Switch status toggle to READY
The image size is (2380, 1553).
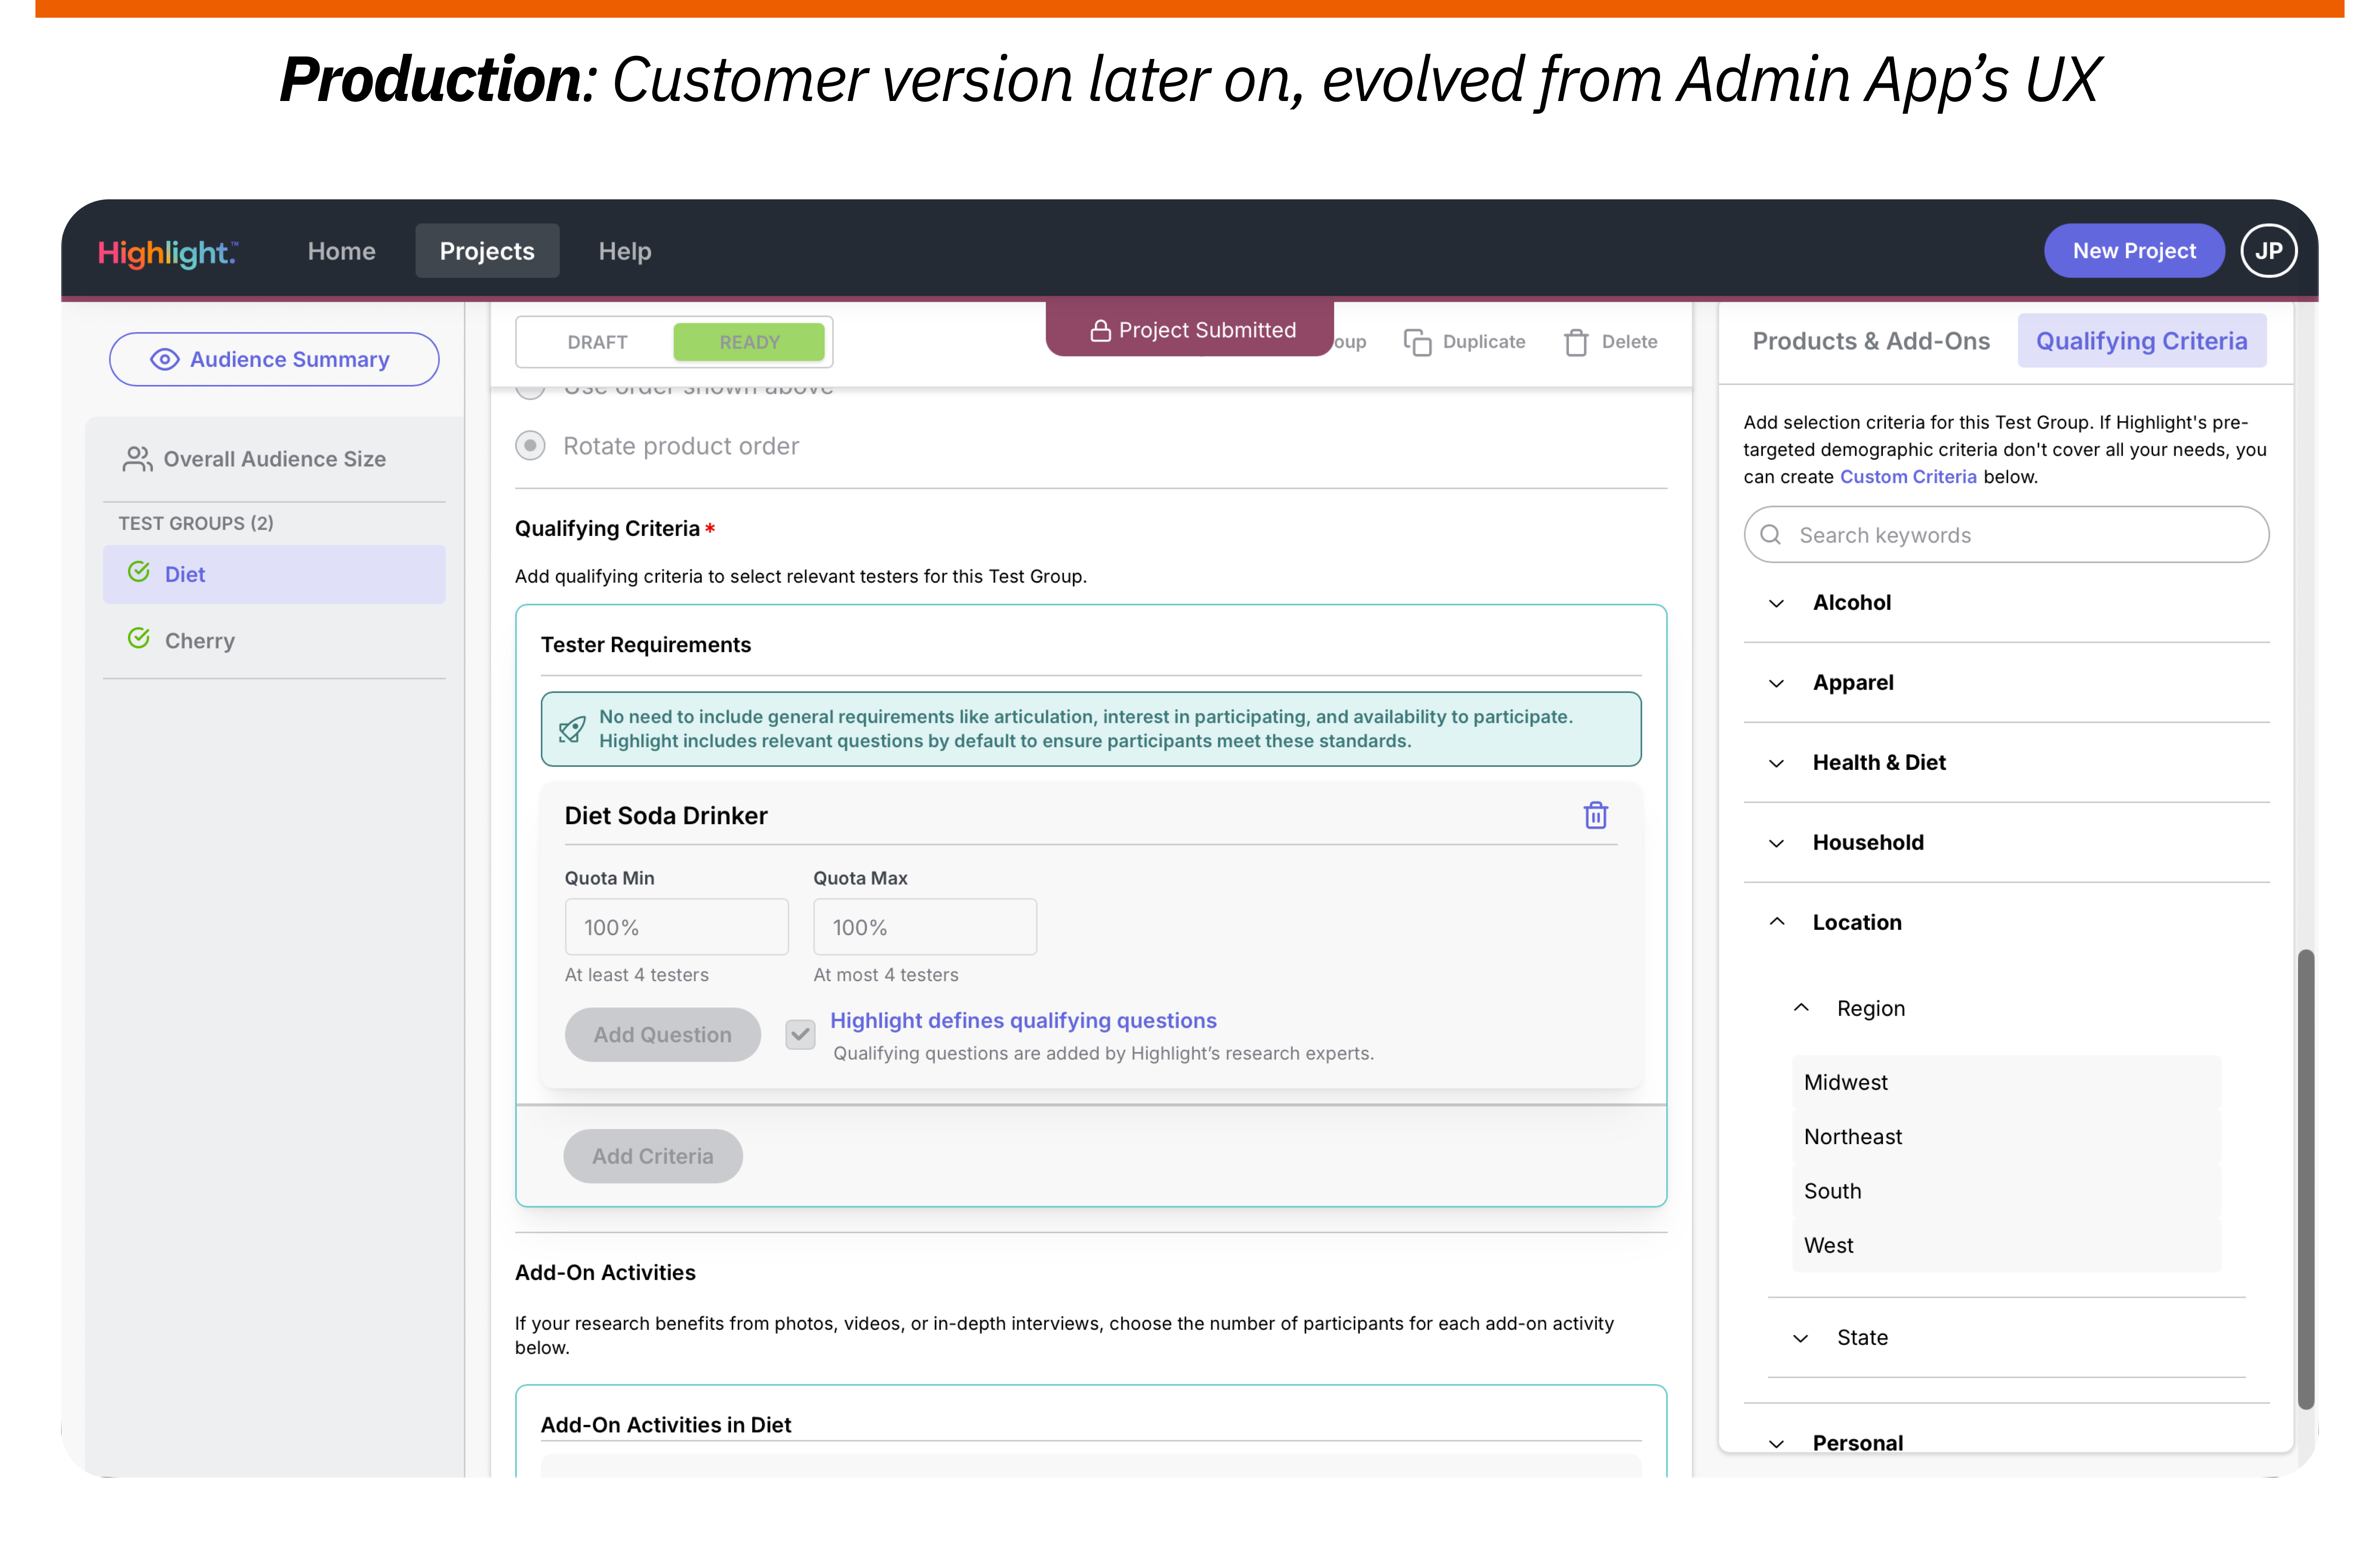point(749,342)
